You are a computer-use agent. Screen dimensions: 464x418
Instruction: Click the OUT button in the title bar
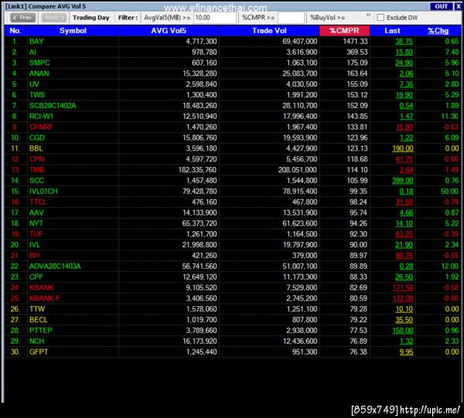[x=441, y=6]
